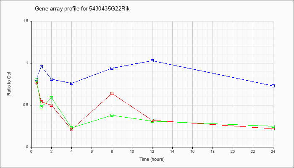This screenshot has height=168, width=294.
Task: Select the green marker at 8 hours
Action: 112,115
